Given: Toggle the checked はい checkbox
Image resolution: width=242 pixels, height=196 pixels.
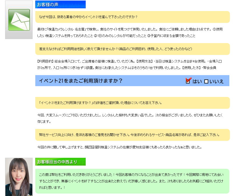Looking at the screenshot, I should tap(188, 81).
